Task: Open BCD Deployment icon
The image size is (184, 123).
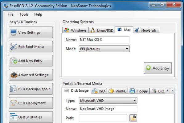Action: pos(14,103)
